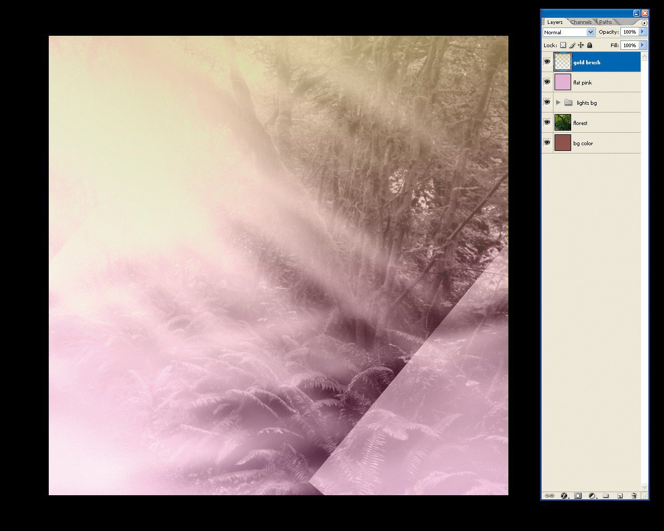The width and height of the screenshot is (664, 531).
Task: Click the layers list scrollbar down arrow
Action: point(644,487)
